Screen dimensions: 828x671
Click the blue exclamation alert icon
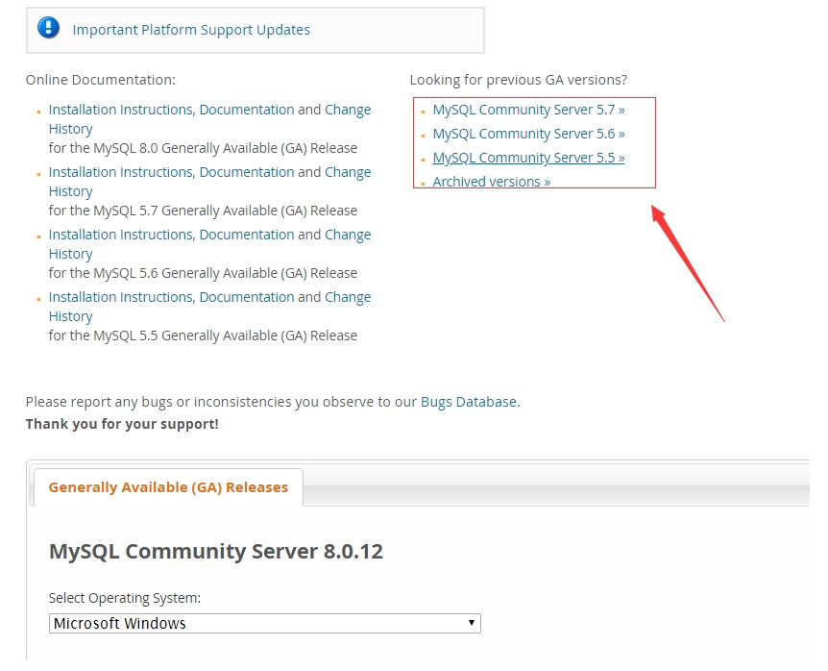point(49,28)
